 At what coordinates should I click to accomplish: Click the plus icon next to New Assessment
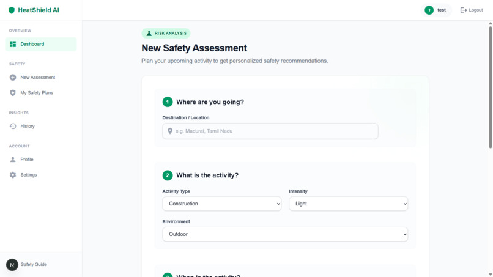(13, 77)
